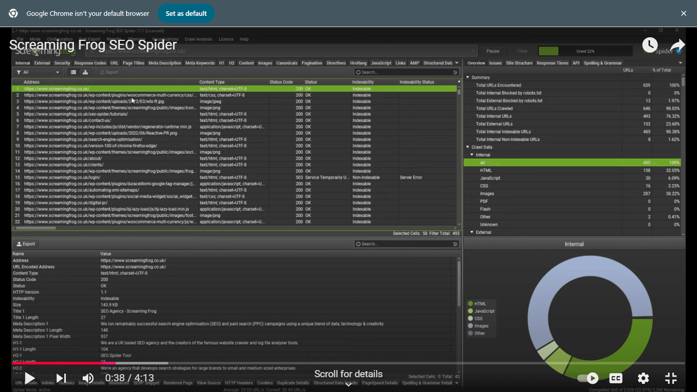Screen dimensions: 697x392
Task: Open the video title Screaming Frog SEO Spider
Action: (x=93, y=45)
